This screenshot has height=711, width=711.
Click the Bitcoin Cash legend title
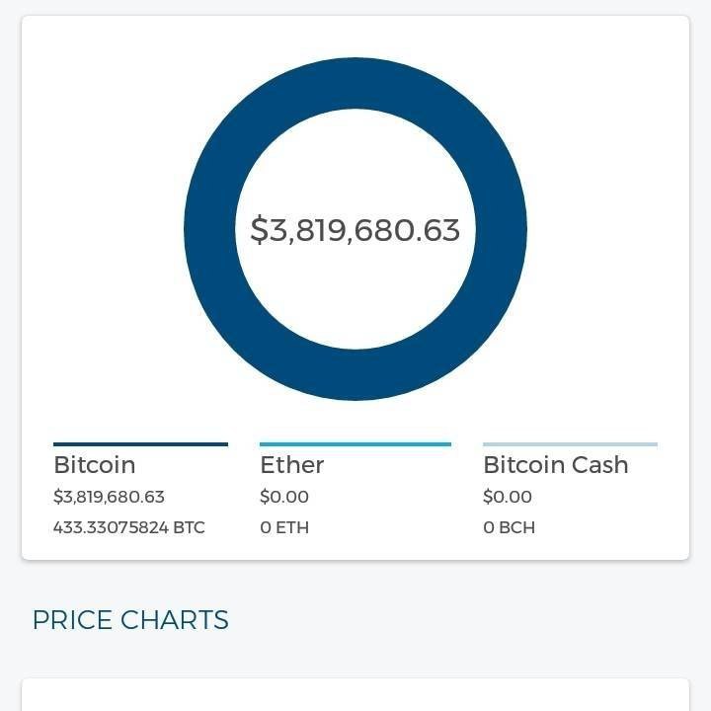(x=556, y=465)
